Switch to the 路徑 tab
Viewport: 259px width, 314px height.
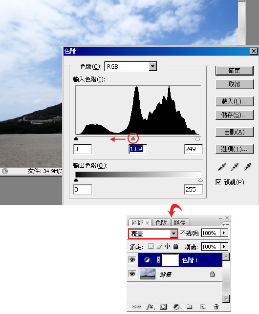pyautogui.click(x=180, y=223)
